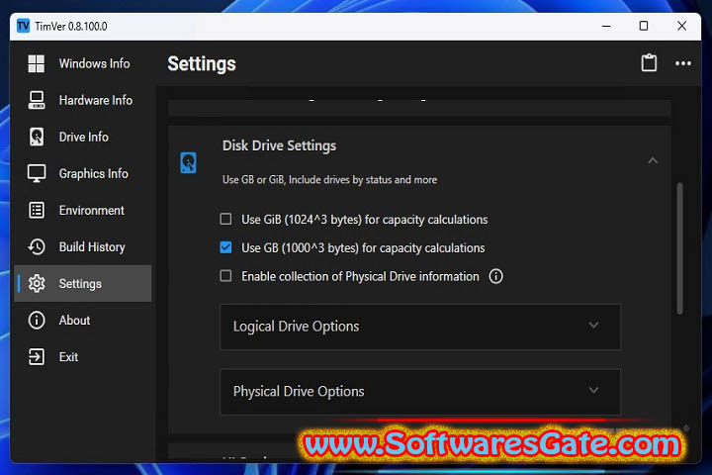
Task: Click the Exit door arrow icon
Action: click(x=37, y=357)
